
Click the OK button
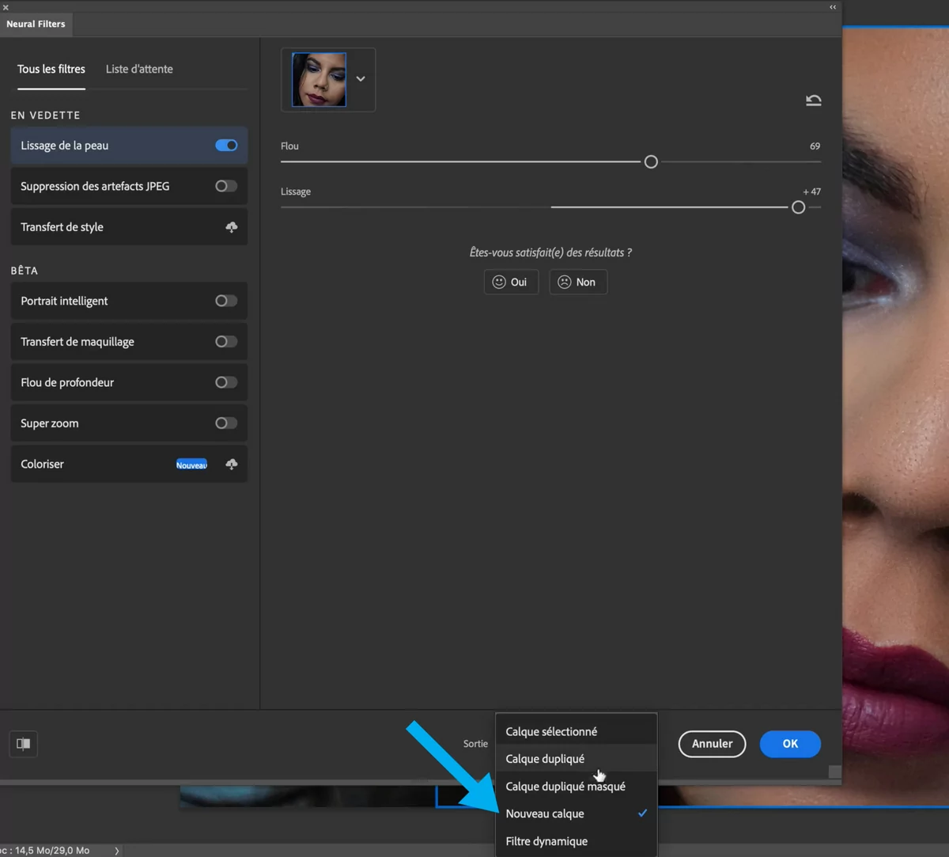pyautogui.click(x=790, y=744)
